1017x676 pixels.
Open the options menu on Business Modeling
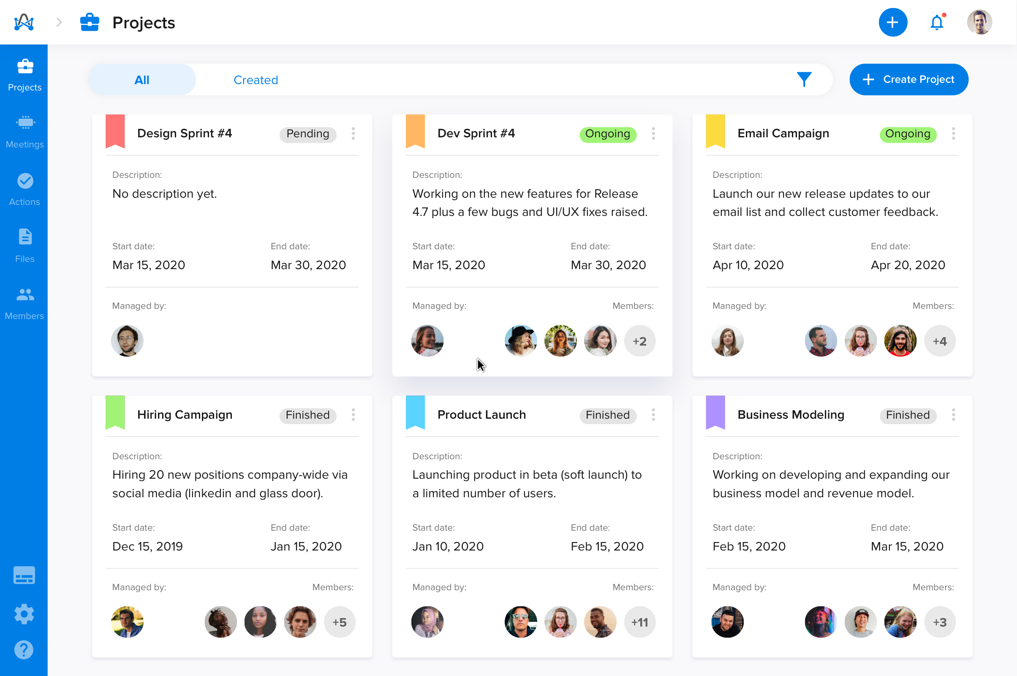click(953, 415)
